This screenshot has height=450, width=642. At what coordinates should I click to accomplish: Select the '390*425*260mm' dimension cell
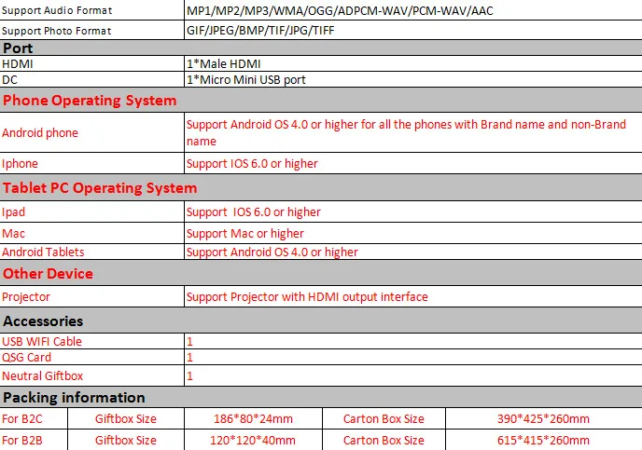click(543, 419)
